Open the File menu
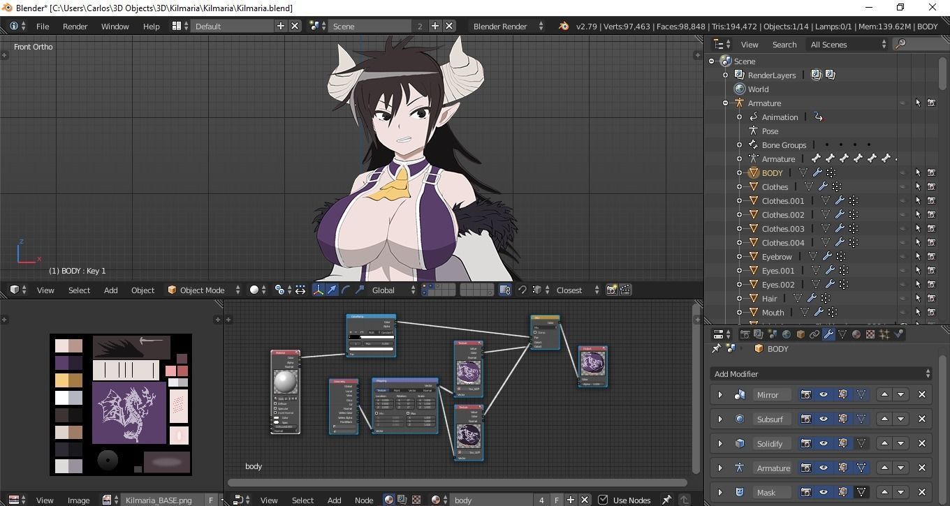Viewport: 950px width, 506px height. click(43, 27)
